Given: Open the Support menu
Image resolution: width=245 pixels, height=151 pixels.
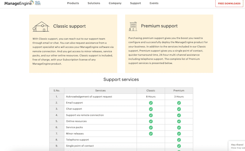Looking at the screenshot, I should pyautogui.click(x=135, y=3).
